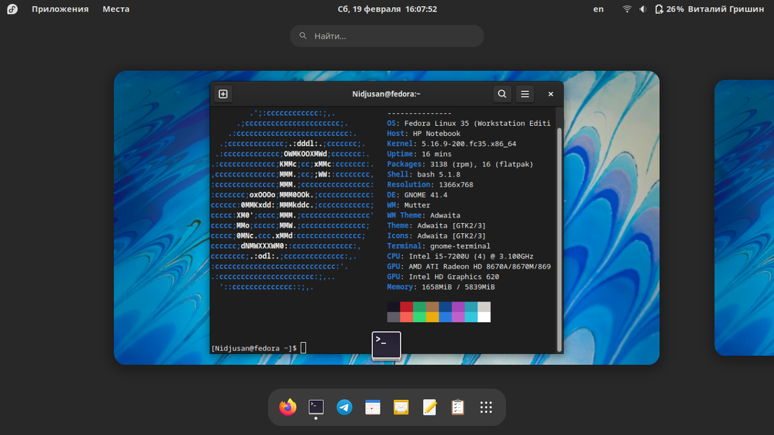Click the WM Theme: Adwaita line
The image size is (774, 435).
point(424,215)
